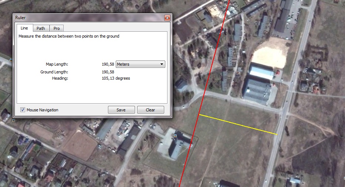Switch to the Pro tab
345x187 pixels.
pos(57,28)
